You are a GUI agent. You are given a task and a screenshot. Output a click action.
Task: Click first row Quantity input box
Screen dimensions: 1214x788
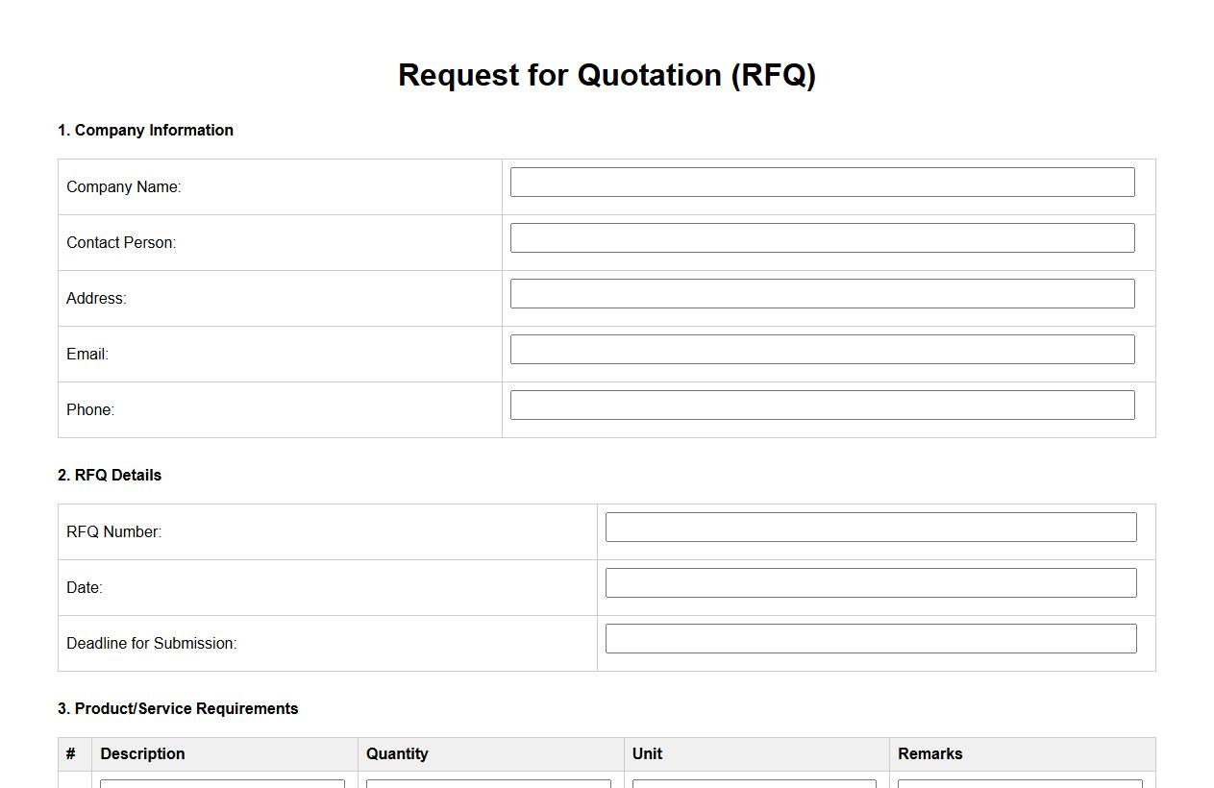[x=488, y=784]
